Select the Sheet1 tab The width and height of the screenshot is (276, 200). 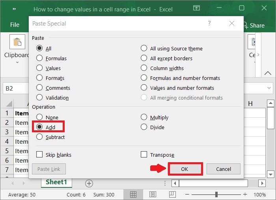pos(56,182)
